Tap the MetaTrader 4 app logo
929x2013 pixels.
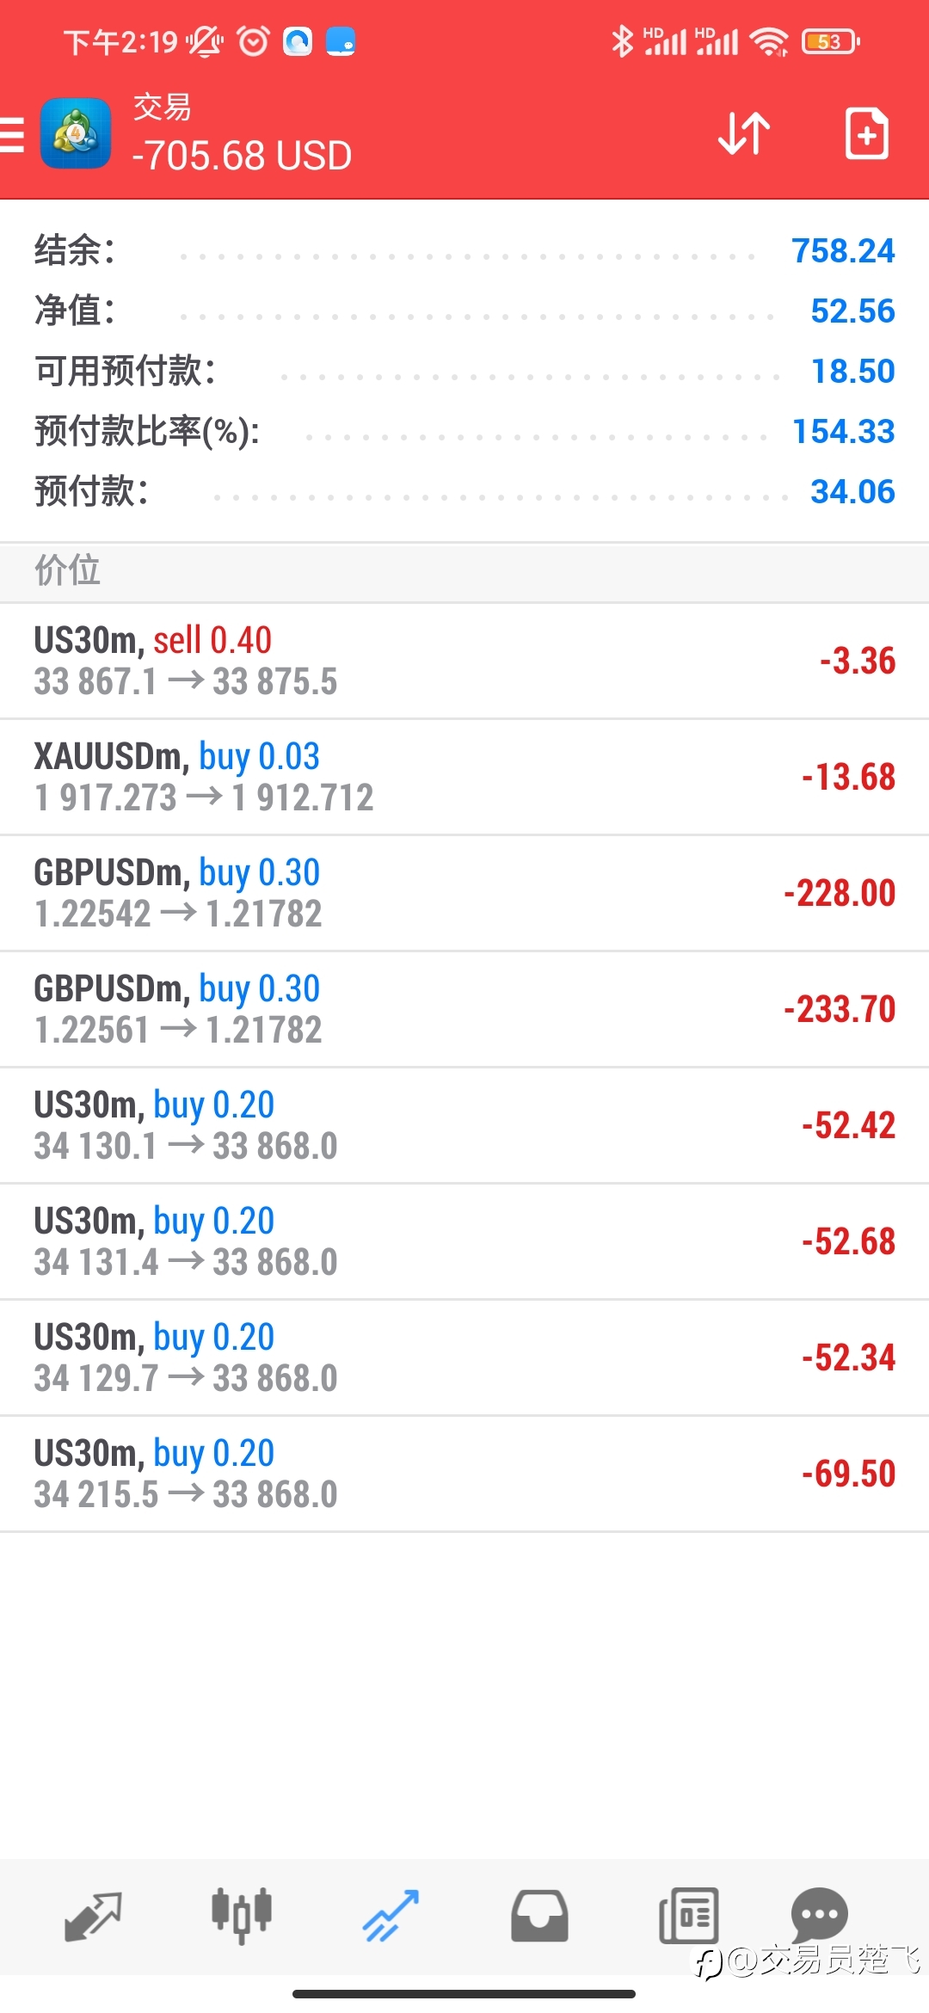click(x=76, y=133)
